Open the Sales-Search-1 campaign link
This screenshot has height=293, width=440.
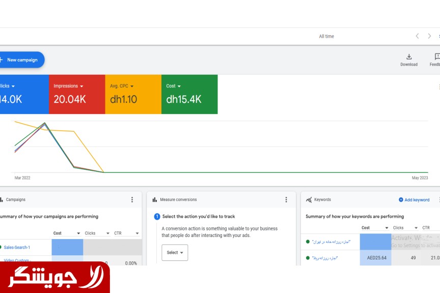tap(17, 247)
